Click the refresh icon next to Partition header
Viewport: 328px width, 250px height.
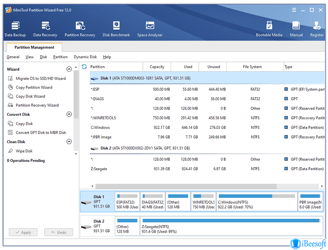pos(84,67)
